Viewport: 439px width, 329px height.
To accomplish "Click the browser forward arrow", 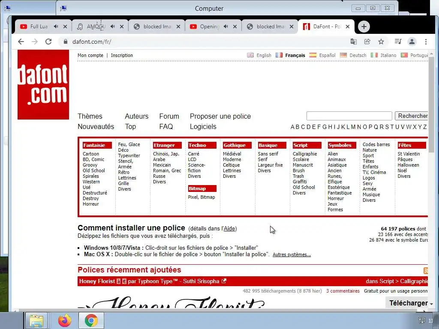I will [x=35, y=42].
